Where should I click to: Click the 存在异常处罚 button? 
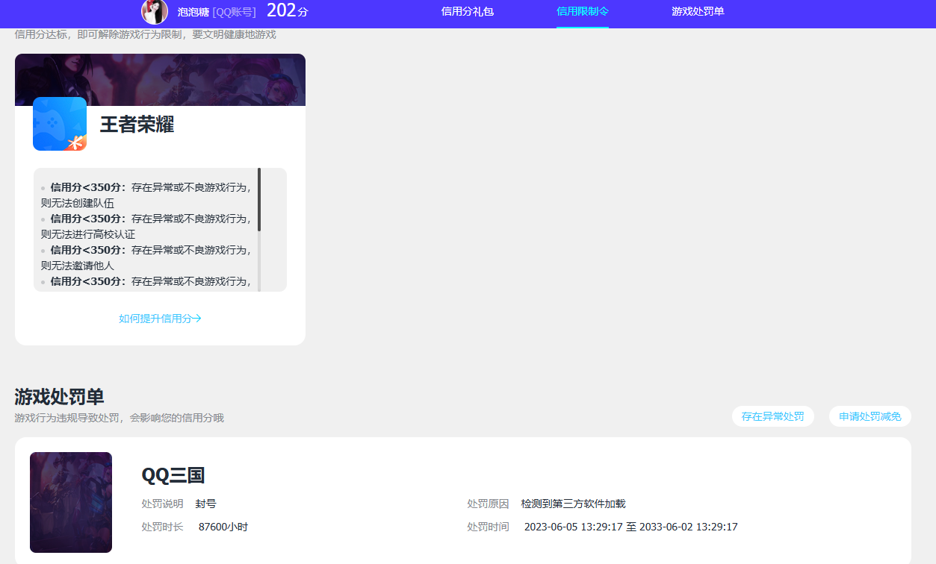pyautogui.click(x=773, y=416)
